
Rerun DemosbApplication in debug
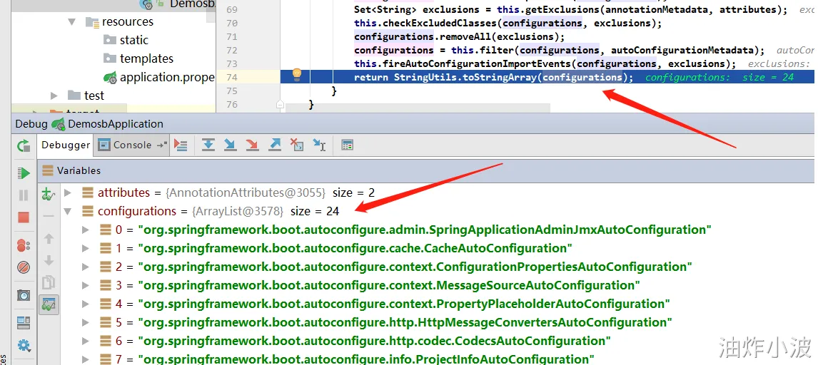(x=24, y=146)
